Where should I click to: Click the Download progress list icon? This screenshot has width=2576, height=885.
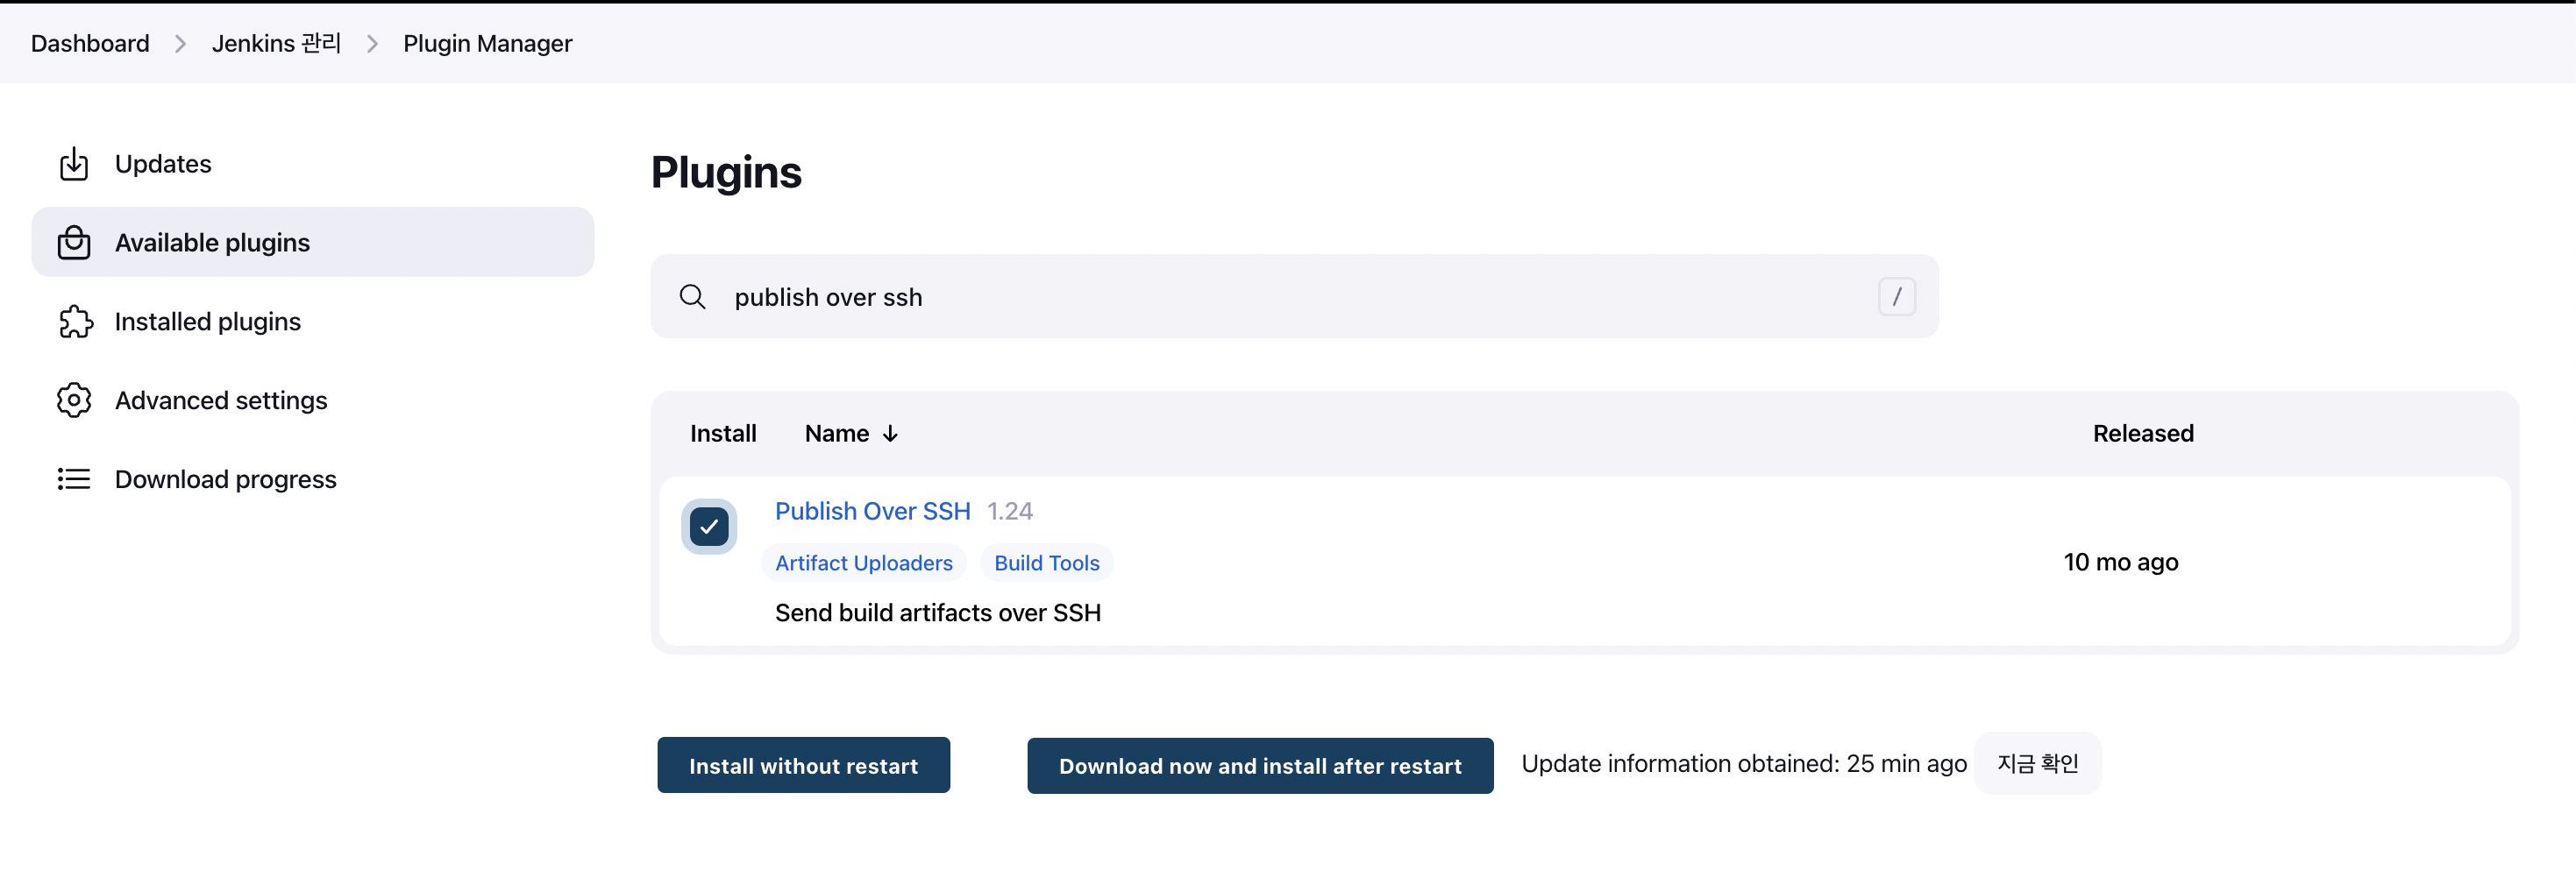coord(74,479)
